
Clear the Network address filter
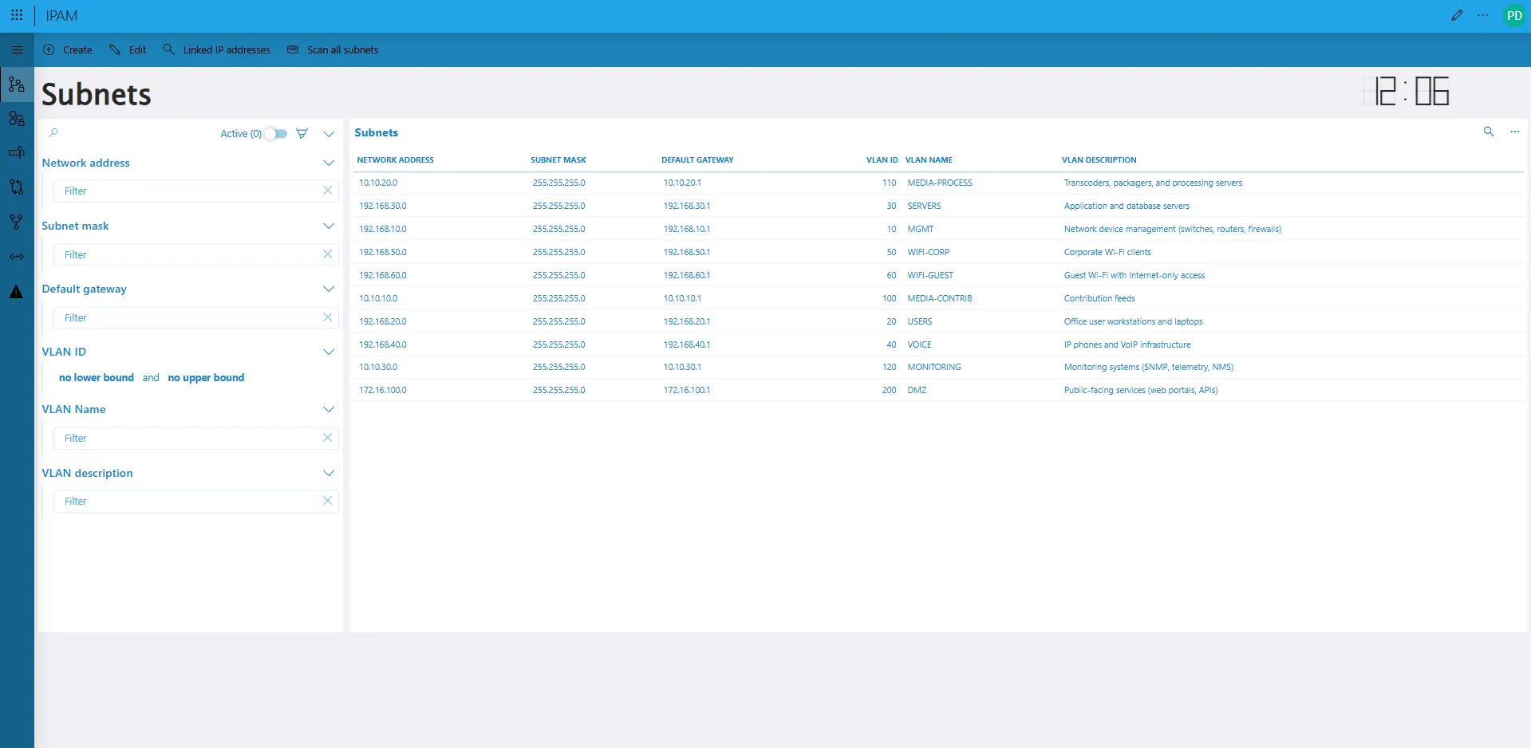327,191
